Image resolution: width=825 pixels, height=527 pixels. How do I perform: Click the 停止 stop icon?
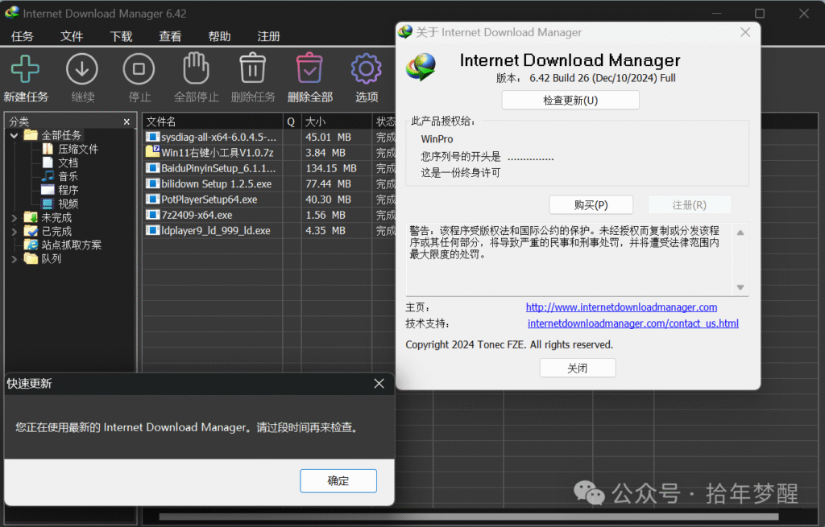pyautogui.click(x=139, y=69)
